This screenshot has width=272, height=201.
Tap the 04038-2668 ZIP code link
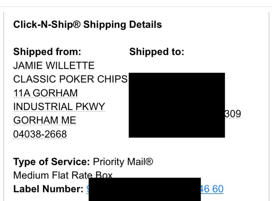click(x=40, y=134)
